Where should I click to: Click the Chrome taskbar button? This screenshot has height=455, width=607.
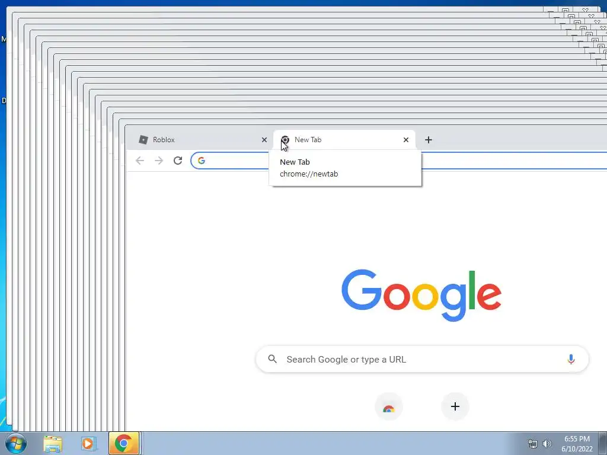pyautogui.click(x=124, y=443)
